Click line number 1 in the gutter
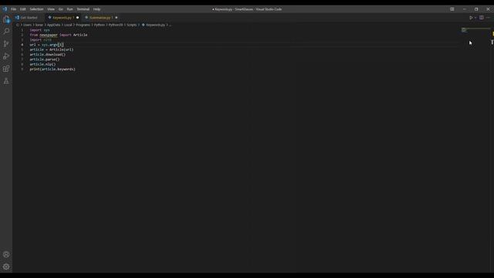The height and width of the screenshot is (278, 494). click(22, 30)
